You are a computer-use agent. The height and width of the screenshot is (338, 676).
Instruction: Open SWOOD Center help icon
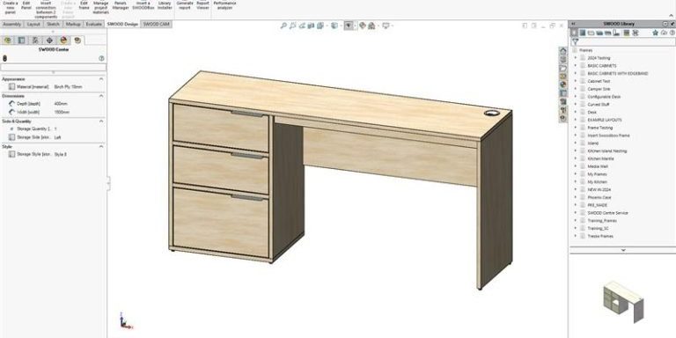[x=101, y=58]
